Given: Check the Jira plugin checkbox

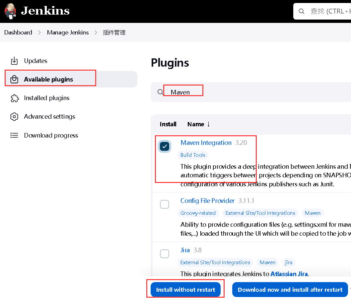Looking at the screenshot, I should pos(165,254).
